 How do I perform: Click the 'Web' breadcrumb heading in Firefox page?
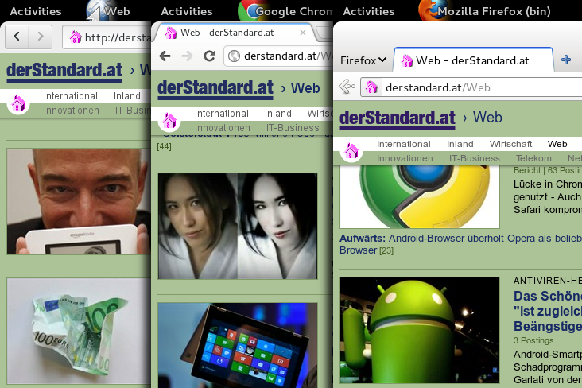click(x=487, y=118)
